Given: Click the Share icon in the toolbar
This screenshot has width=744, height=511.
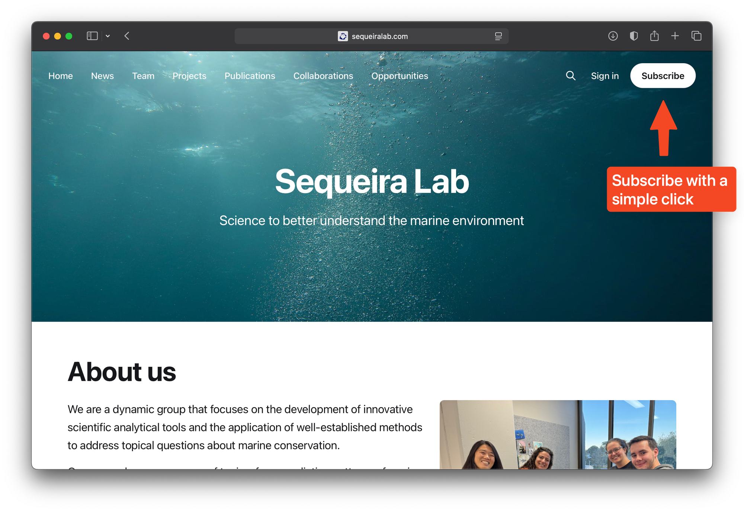Looking at the screenshot, I should coord(654,36).
